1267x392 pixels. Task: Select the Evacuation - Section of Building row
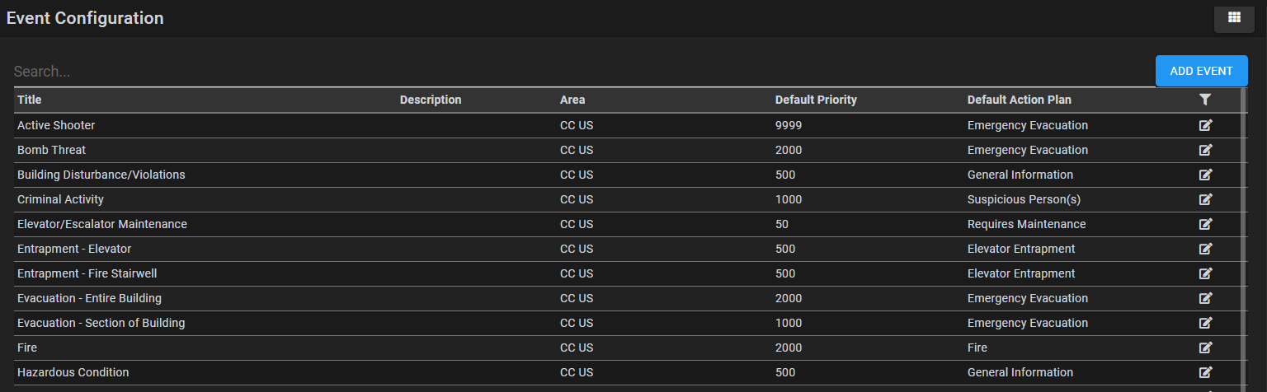(627, 323)
